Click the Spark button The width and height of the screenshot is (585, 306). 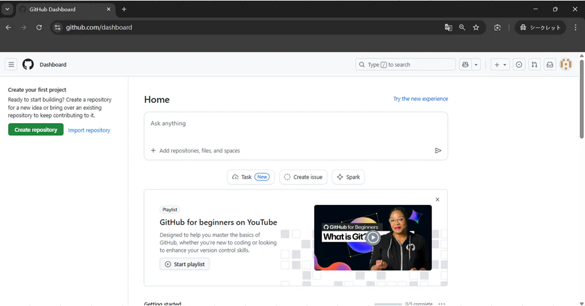349,177
